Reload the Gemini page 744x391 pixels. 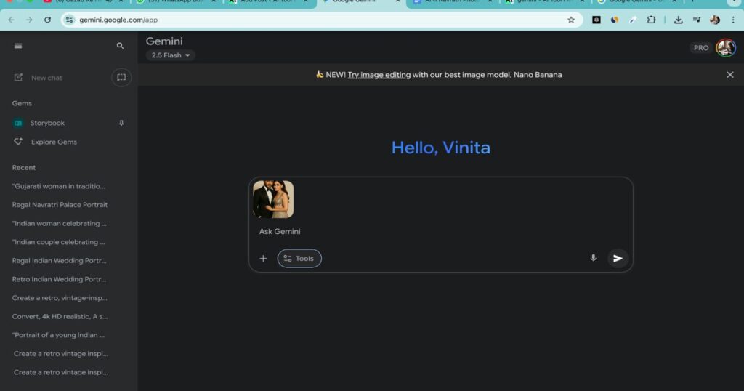tap(47, 20)
